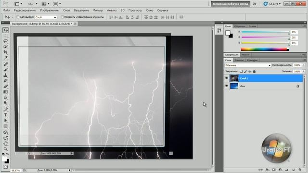This screenshot has height=173, width=308.
Task: Select the Lasso tool
Action: coord(5,41)
